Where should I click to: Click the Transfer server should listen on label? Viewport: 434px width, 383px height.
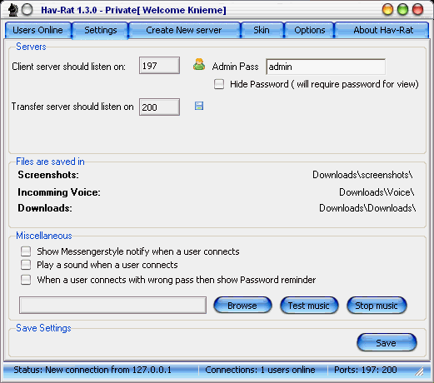click(x=72, y=107)
